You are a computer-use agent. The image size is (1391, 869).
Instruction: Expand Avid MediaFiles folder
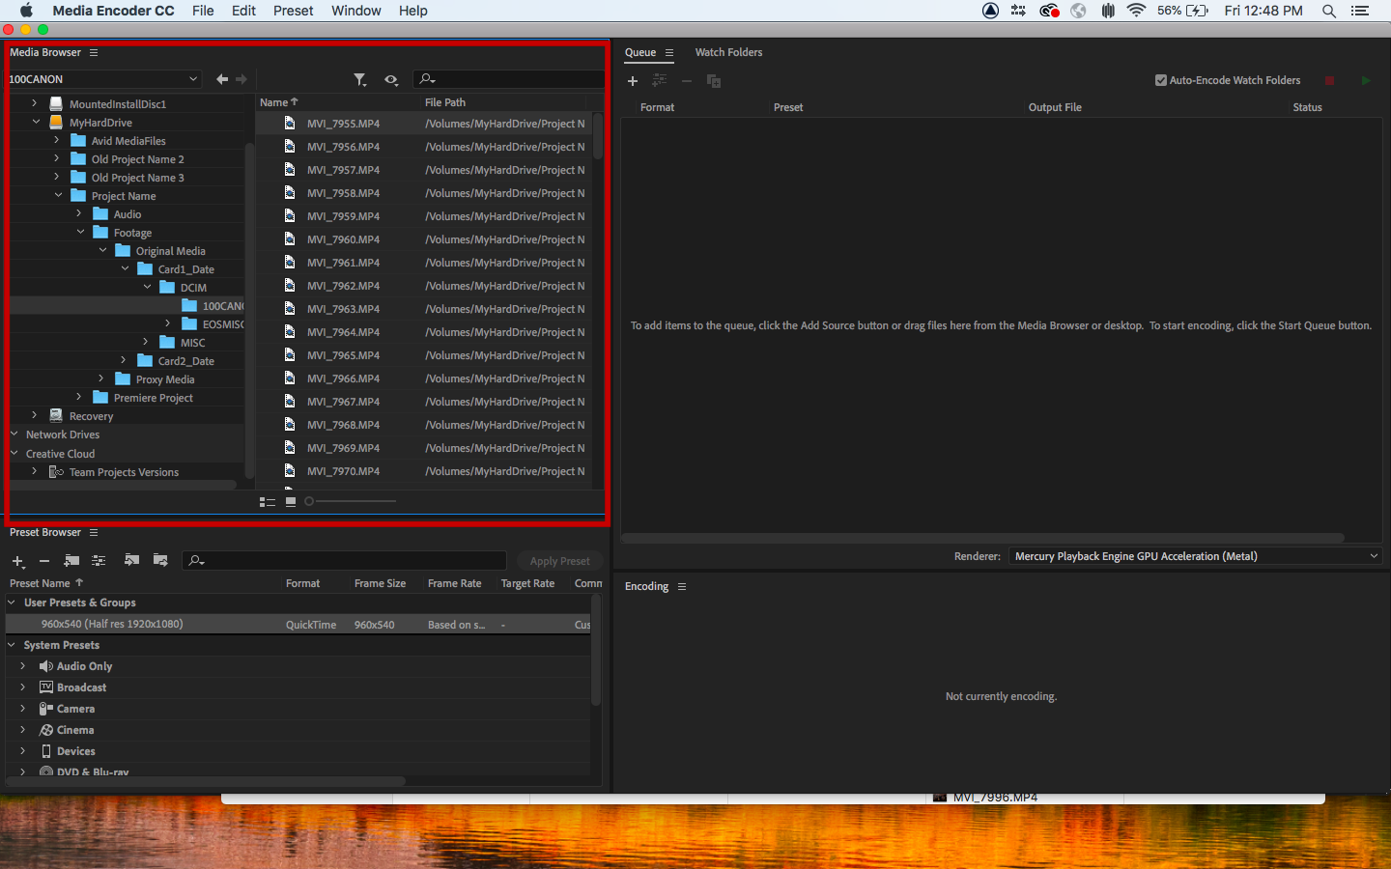click(57, 140)
